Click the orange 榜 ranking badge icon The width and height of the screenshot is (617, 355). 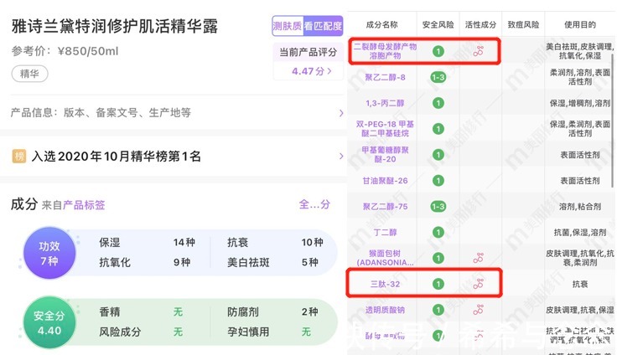point(19,156)
